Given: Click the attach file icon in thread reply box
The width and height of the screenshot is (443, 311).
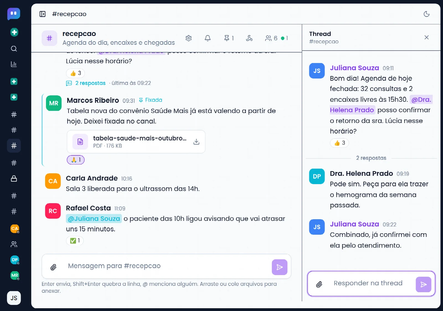Looking at the screenshot, I should coord(319,284).
